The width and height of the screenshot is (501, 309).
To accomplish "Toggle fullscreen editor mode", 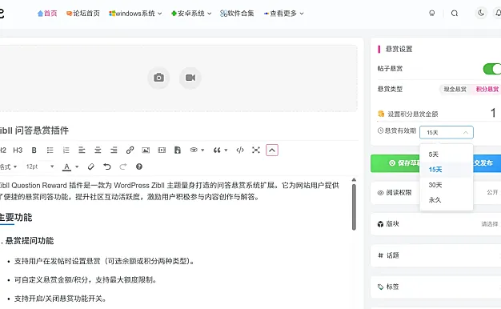I will coord(256,150).
